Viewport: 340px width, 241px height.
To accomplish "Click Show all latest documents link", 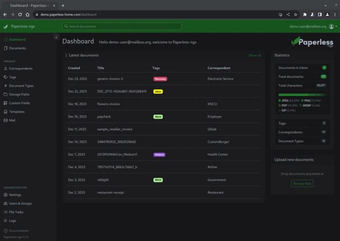I will coord(255,55).
